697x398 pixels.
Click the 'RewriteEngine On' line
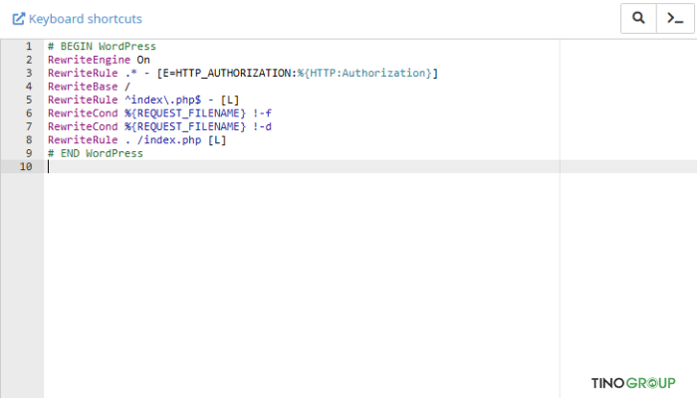tap(99, 60)
